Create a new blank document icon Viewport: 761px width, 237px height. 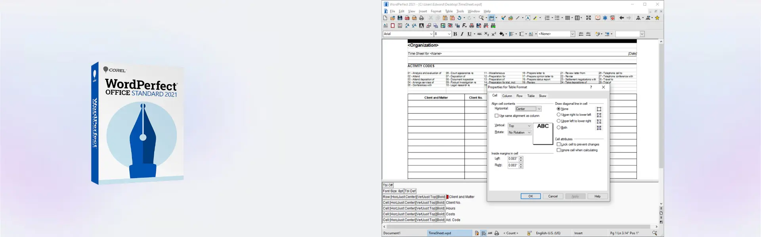[x=385, y=18]
